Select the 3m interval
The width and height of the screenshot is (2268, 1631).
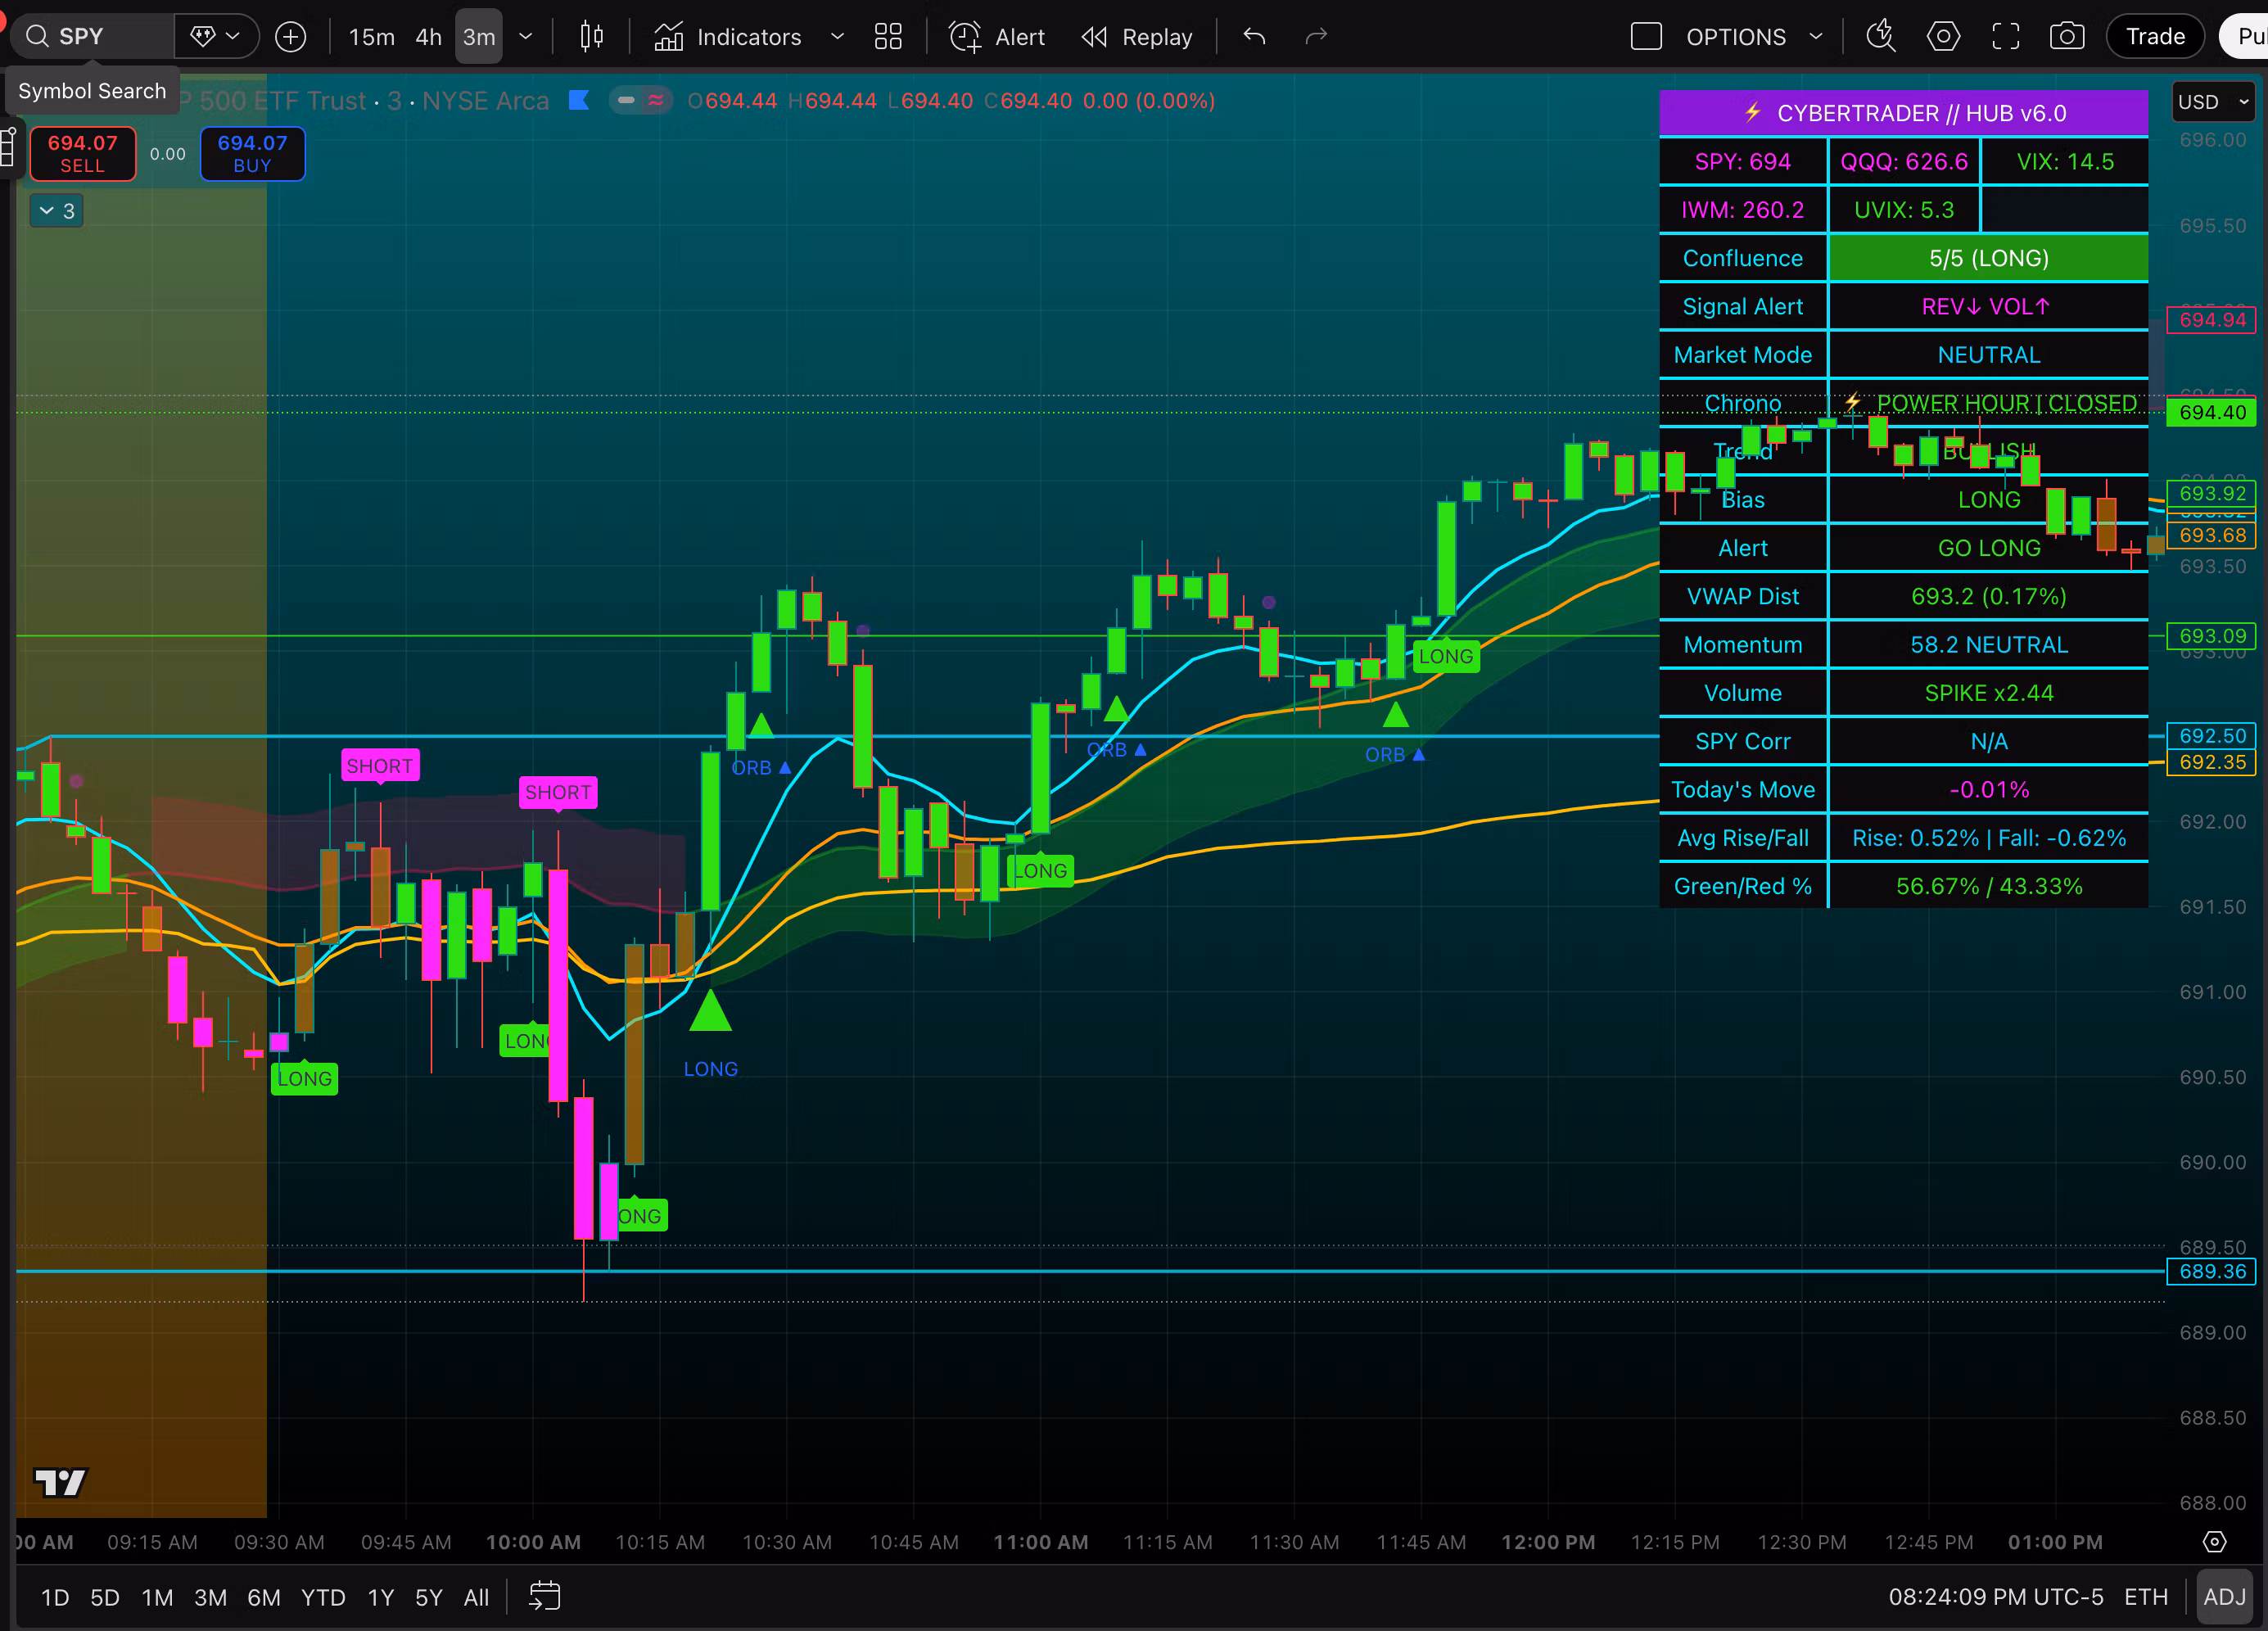click(x=479, y=37)
